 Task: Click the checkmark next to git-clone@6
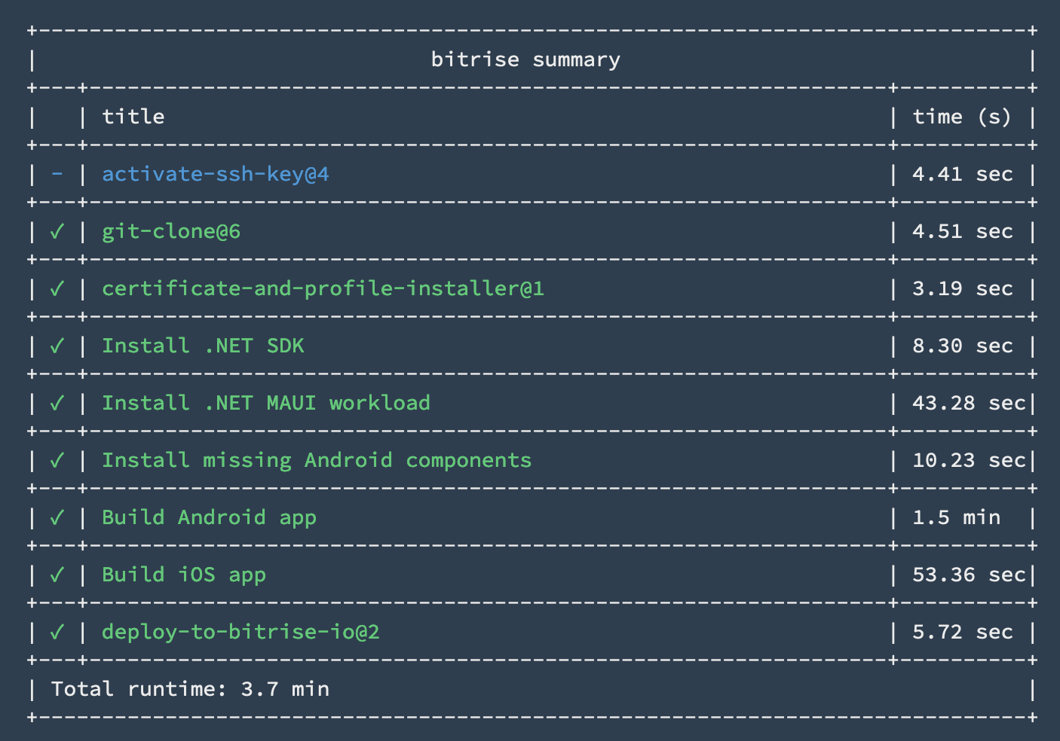pos(57,231)
